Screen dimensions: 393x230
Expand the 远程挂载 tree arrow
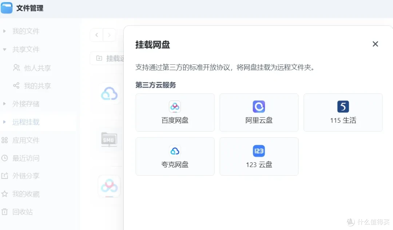coord(4,122)
